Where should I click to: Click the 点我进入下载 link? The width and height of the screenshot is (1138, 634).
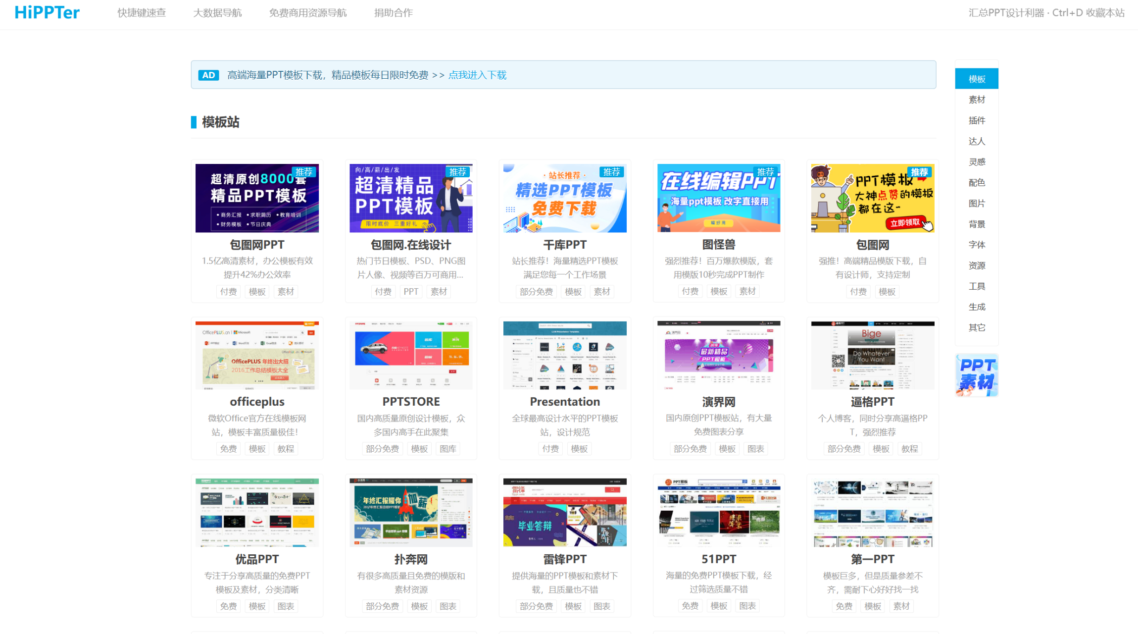click(x=477, y=75)
